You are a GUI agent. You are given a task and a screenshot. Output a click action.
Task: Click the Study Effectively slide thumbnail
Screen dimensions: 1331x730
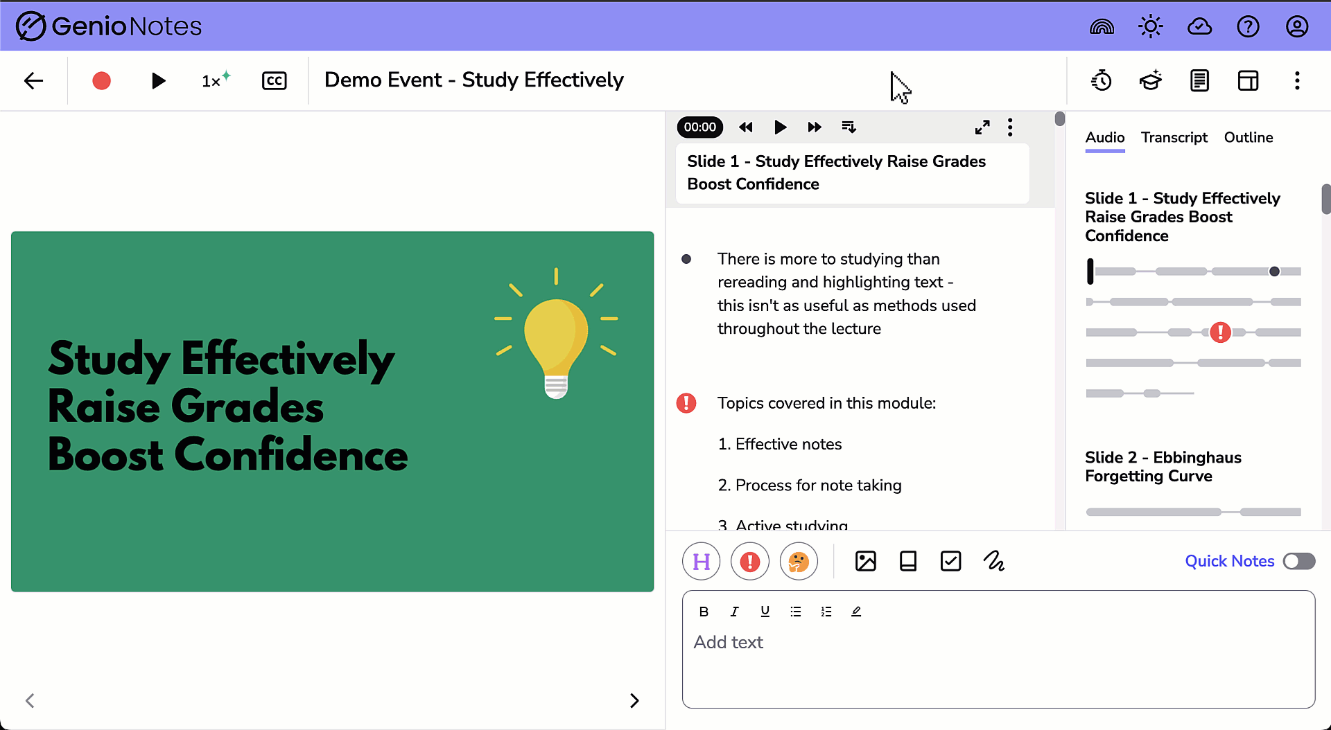tap(332, 411)
